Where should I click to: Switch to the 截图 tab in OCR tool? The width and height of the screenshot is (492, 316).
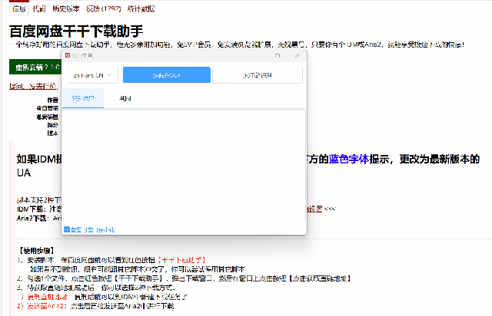tap(125, 99)
